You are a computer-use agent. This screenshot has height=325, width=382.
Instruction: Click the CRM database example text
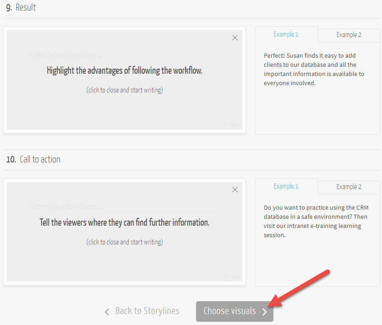(x=314, y=221)
